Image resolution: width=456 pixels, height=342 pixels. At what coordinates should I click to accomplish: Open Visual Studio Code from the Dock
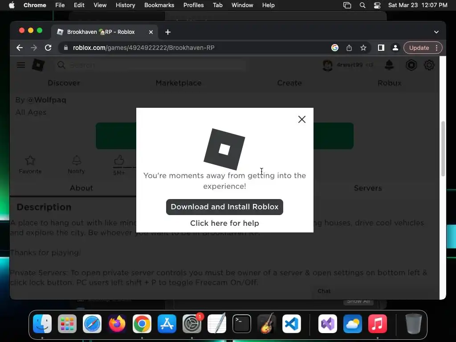pyautogui.click(x=291, y=324)
